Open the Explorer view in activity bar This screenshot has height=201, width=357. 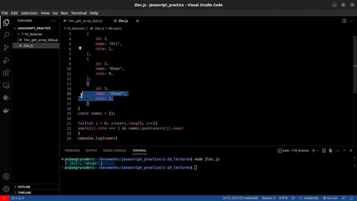click(x=6, y=22)
